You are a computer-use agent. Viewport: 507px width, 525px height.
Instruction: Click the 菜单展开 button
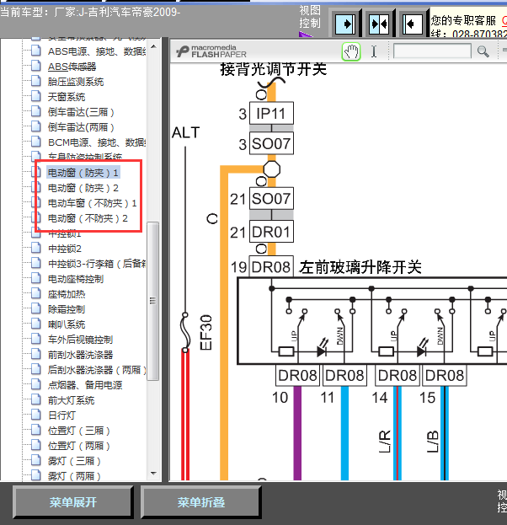72,502
